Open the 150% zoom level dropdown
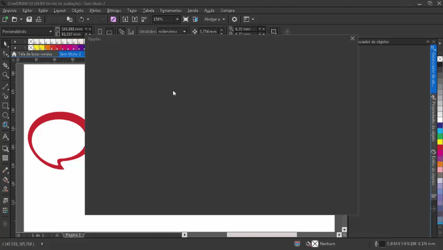The width and height of the screenshot is (443, 250). pyautogui.click(x=177, y=19)
